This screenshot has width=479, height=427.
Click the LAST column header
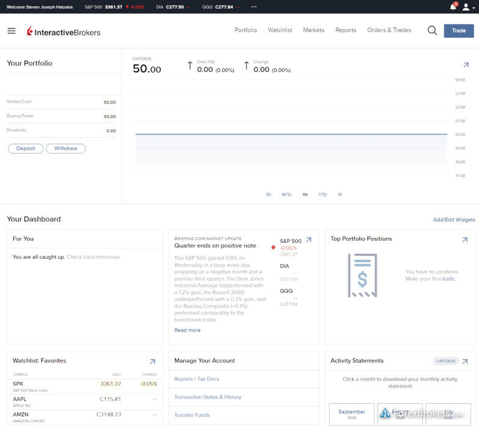coord(116,375)
